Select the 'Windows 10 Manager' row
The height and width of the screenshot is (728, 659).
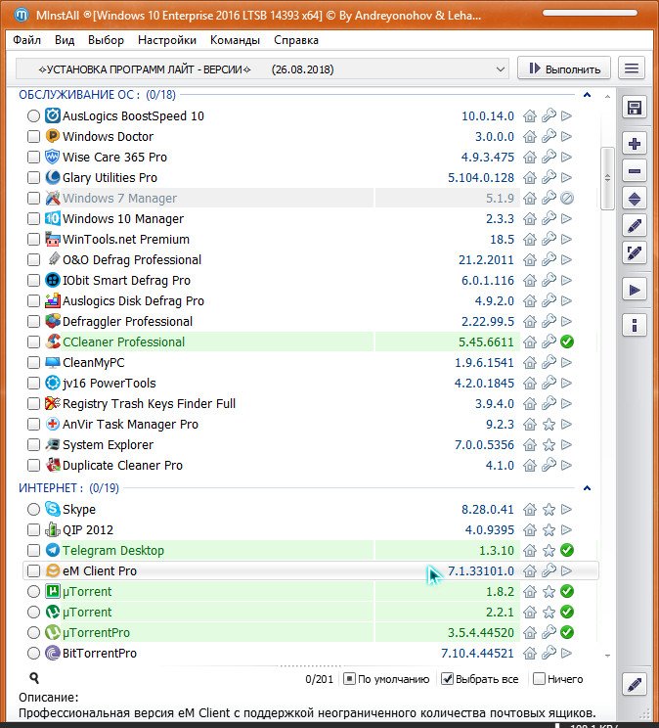click(x=311, y=218)
